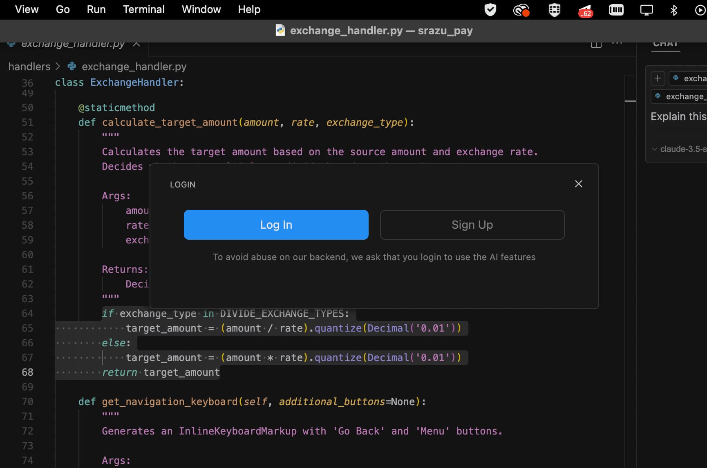Click the battery-bars menu bar icon
This screenshot has width=707, height=468.
616,10
